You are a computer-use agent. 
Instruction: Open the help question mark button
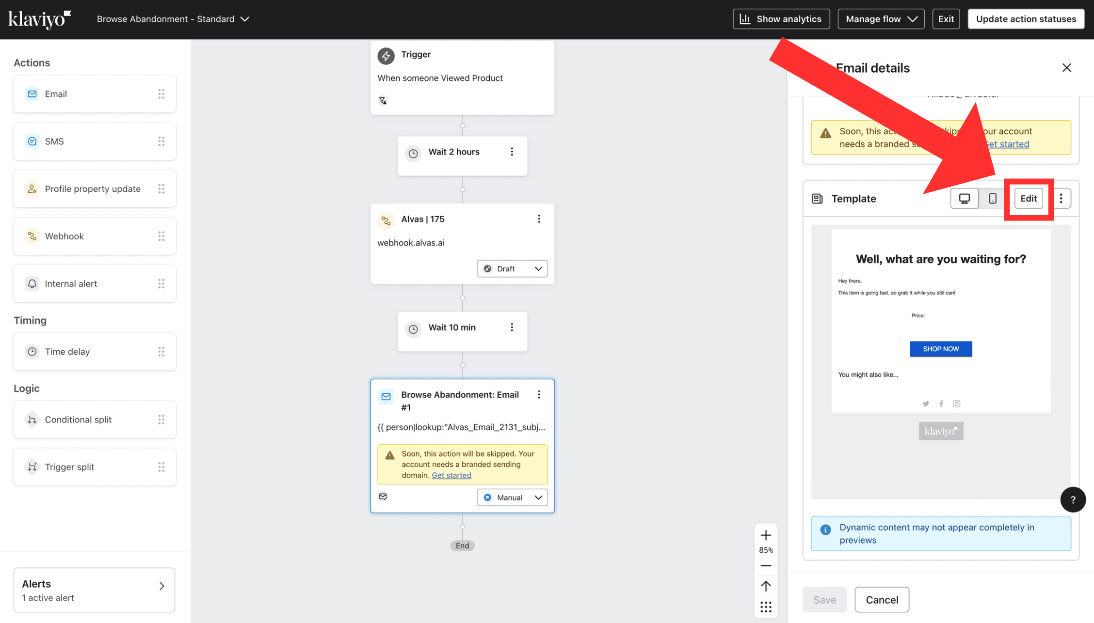[x=1073, y=500]
